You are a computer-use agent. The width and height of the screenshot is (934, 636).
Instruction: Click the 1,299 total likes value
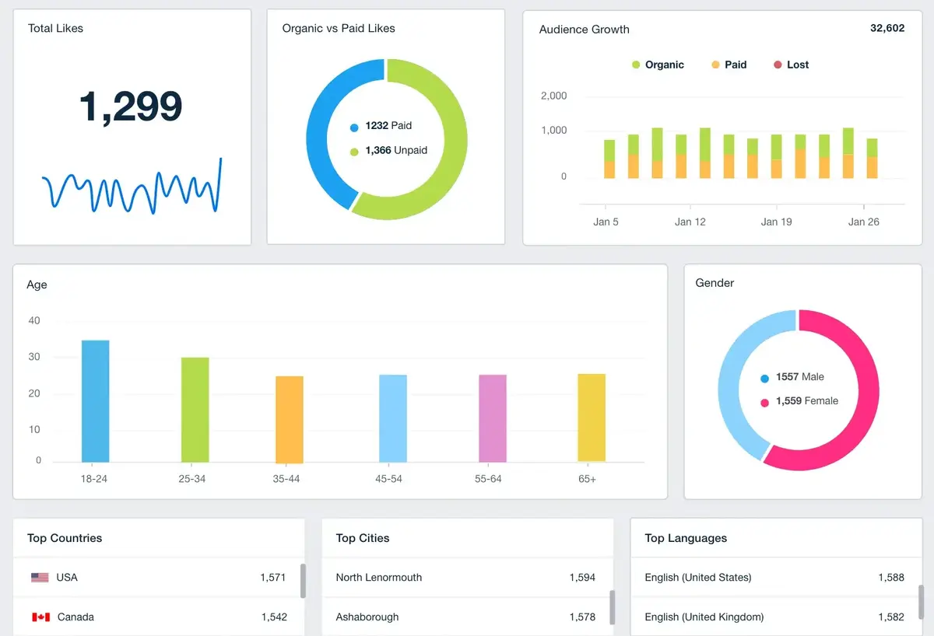[131, 107]
